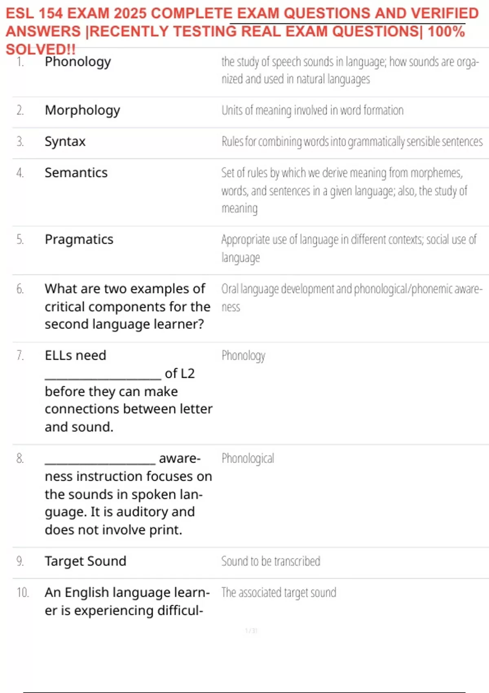Select the Syntax definition about combining words
Screen dimensions: 489x693
pos(352,141)
